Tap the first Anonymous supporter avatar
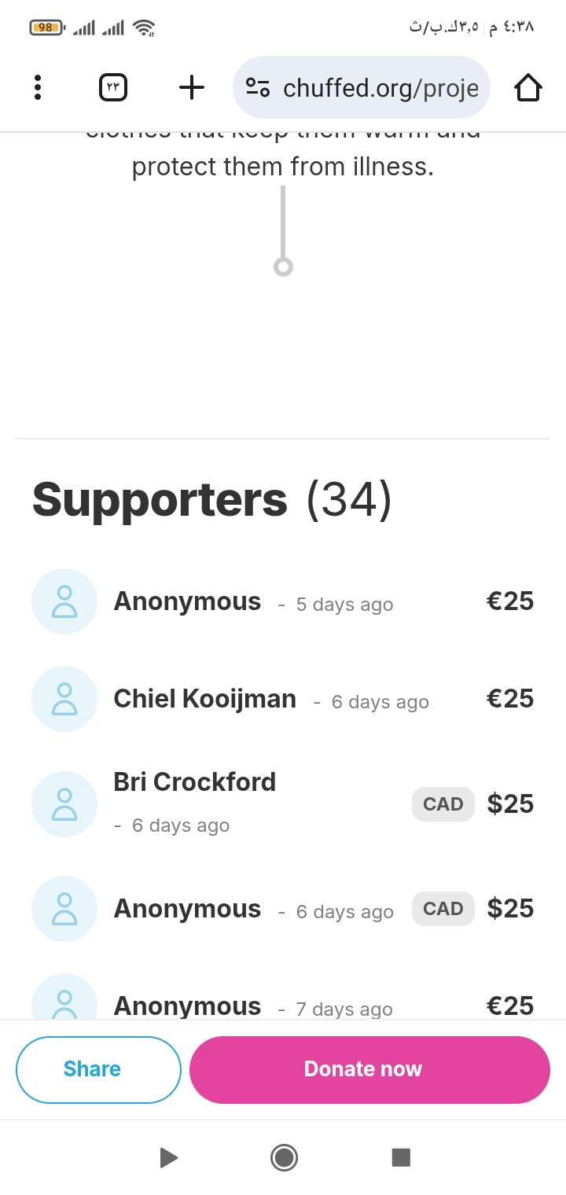The height and width of the screenshot is (1195, 566). click(x=64, y=601)
